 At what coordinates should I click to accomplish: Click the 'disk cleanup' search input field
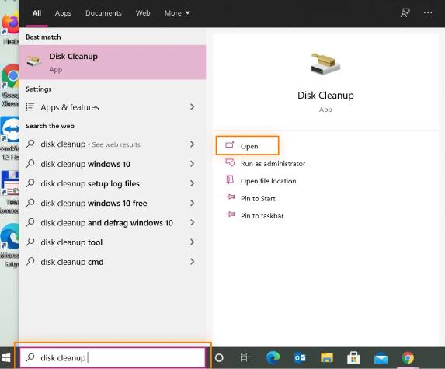(x=113, y=357)
